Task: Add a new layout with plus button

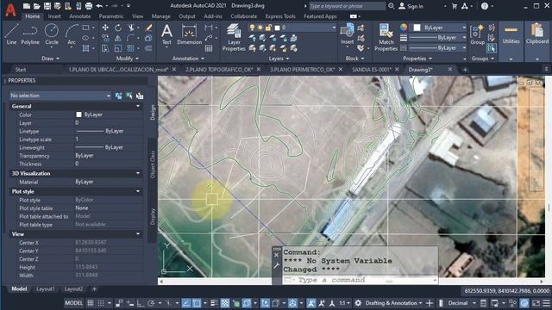Action: 94,289
